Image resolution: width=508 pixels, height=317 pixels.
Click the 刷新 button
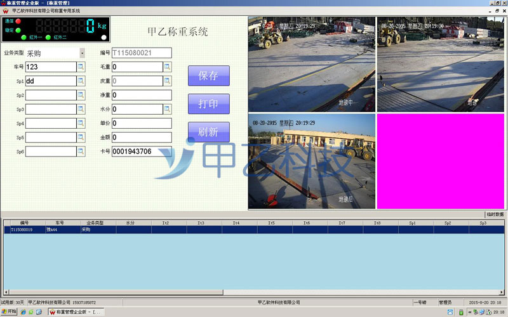point(208,132)
